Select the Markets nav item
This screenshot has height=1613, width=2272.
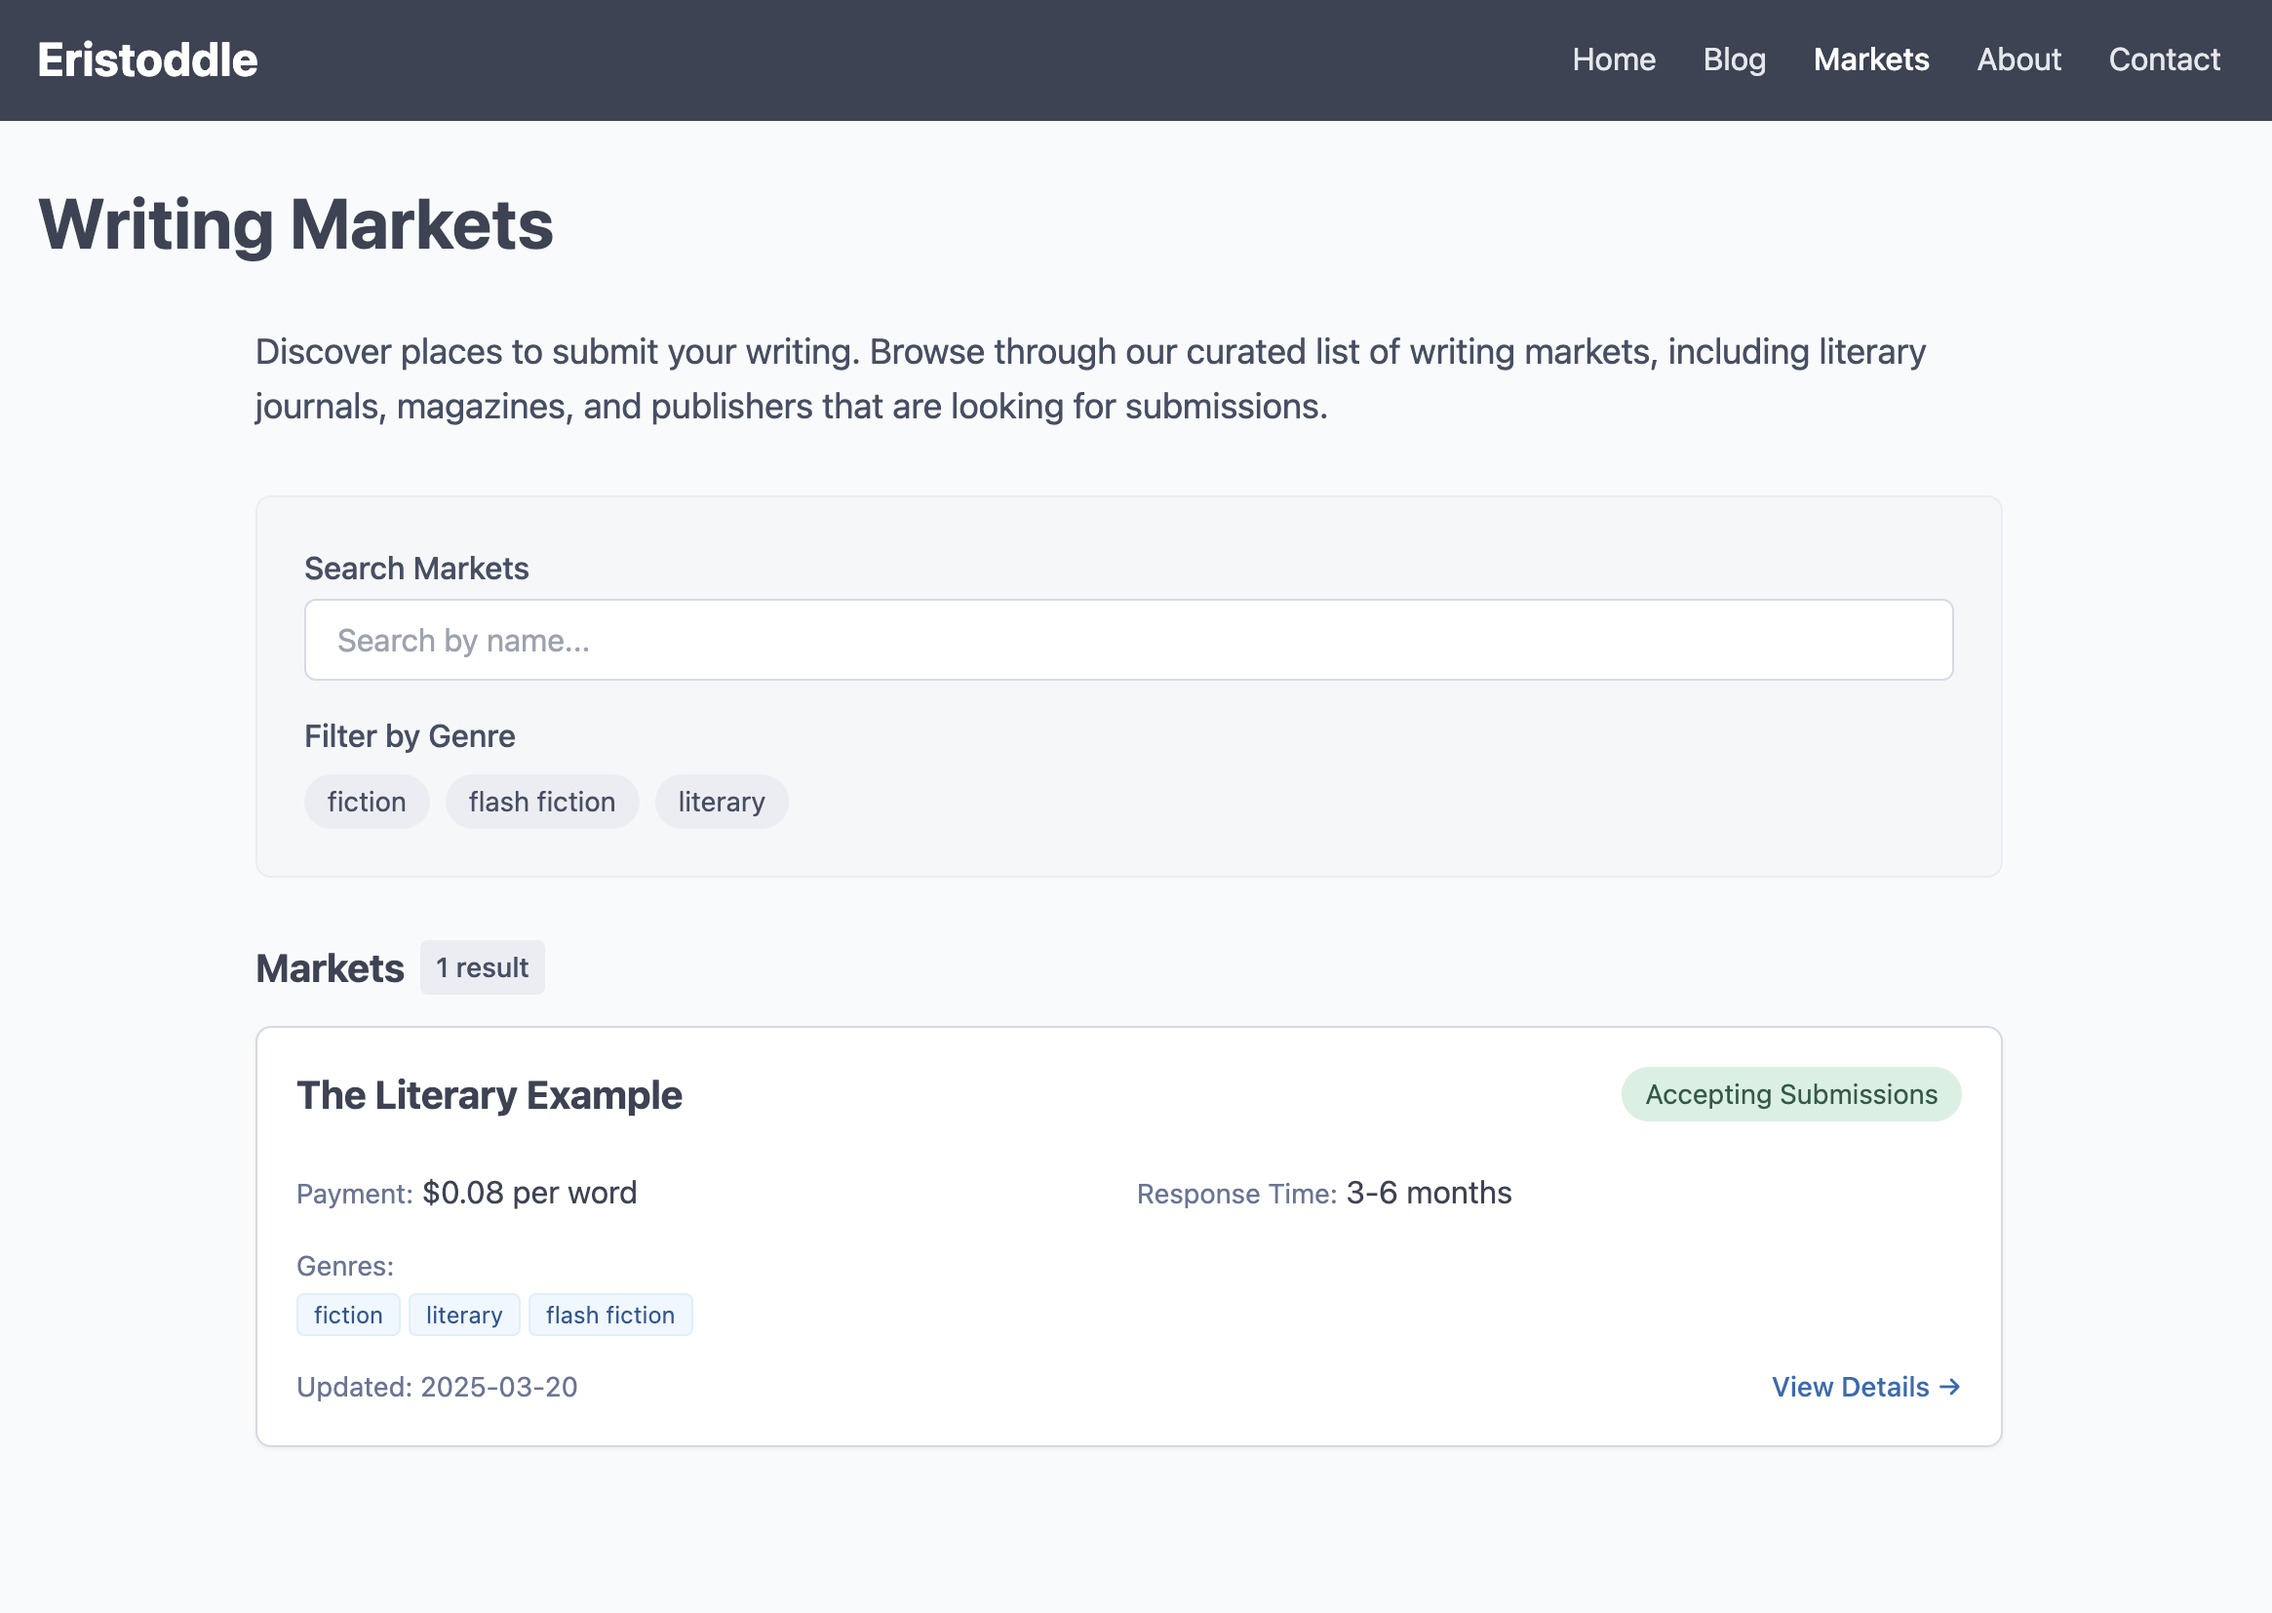click(1871, 59)
